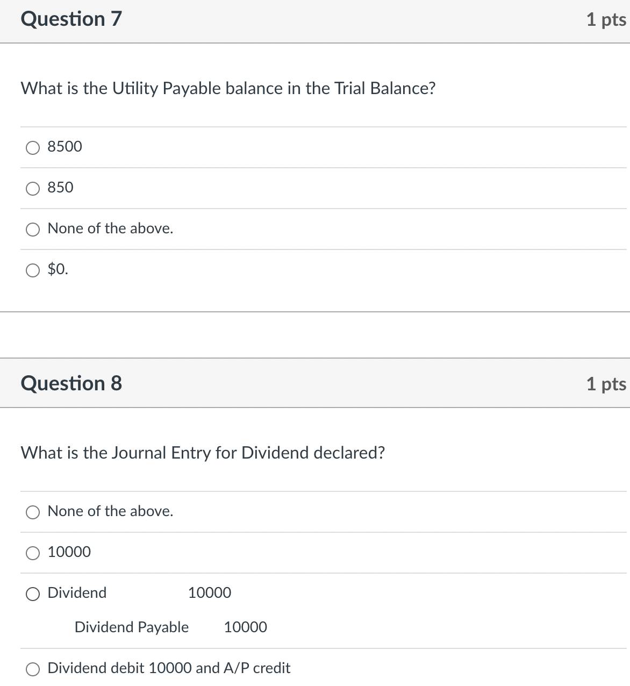Pick the $0. answer radio button

coord(33,270)
